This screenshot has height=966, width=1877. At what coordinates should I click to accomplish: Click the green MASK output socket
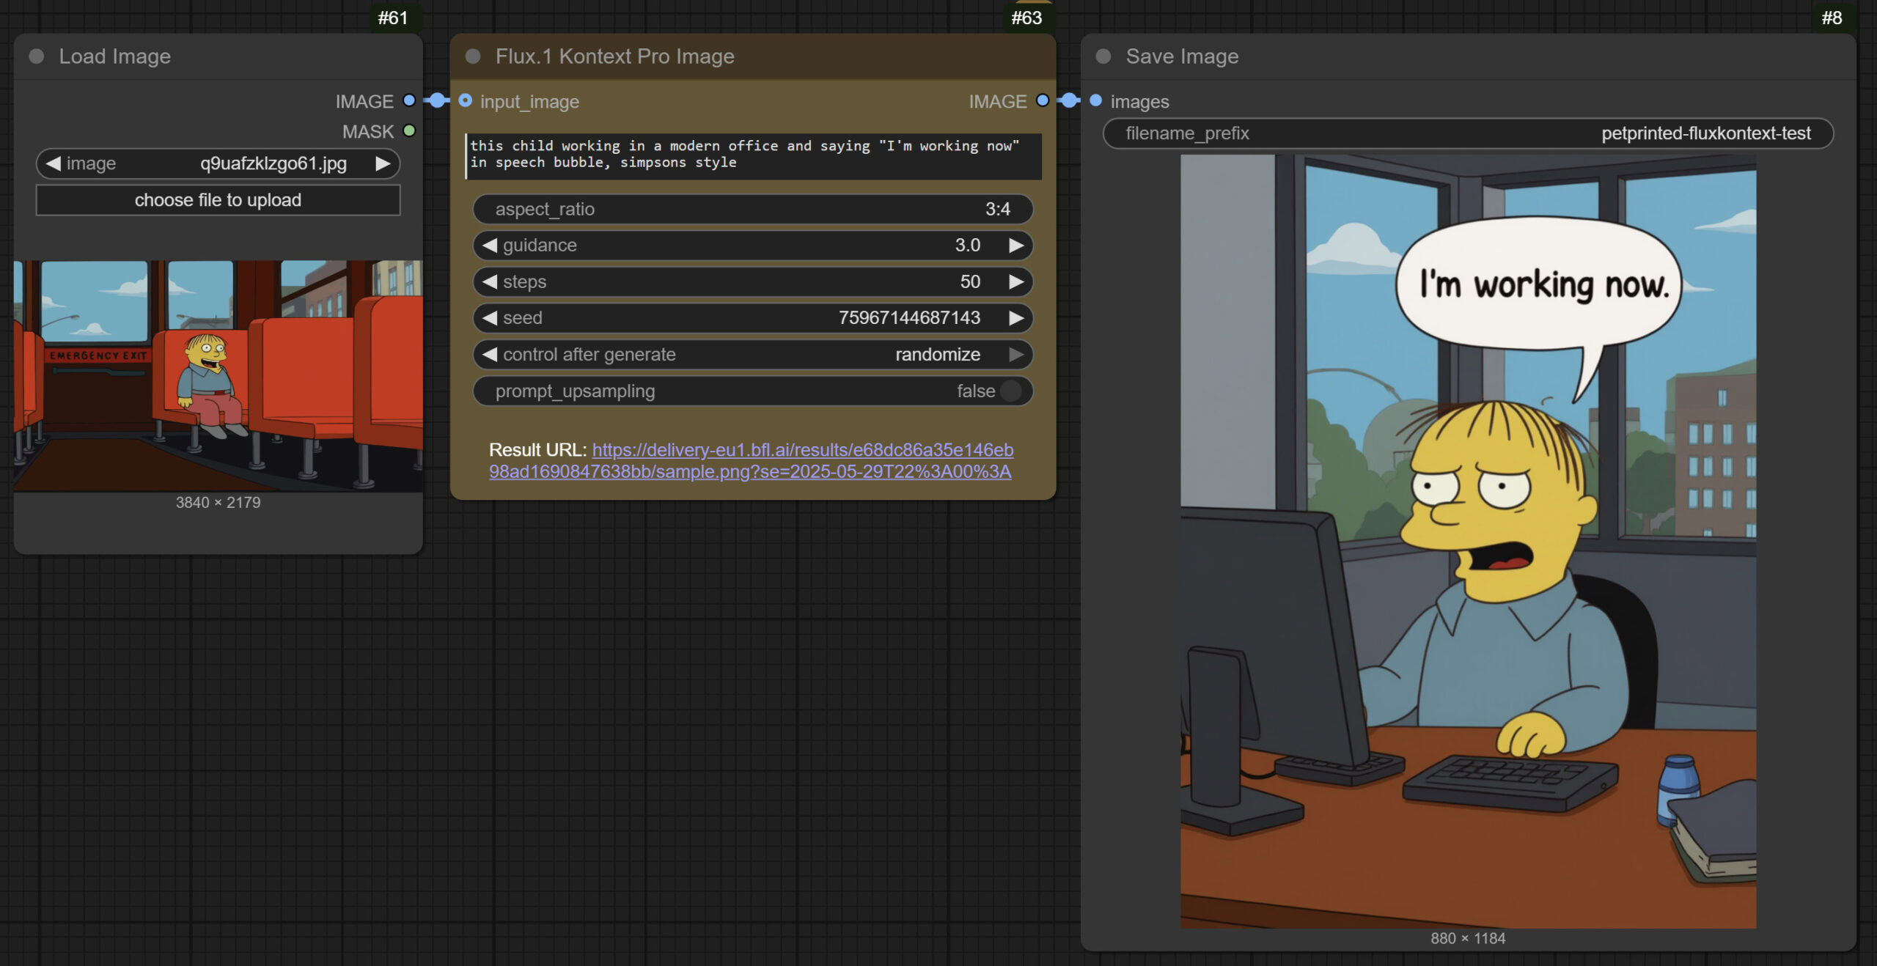[x=409, y=130]
